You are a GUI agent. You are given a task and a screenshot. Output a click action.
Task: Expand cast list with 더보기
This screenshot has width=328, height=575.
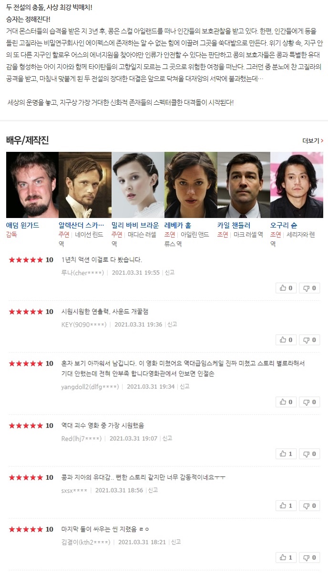[313, 141]
